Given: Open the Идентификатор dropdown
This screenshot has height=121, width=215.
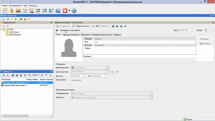Looking at the screenshot, I should click(107, 68).
